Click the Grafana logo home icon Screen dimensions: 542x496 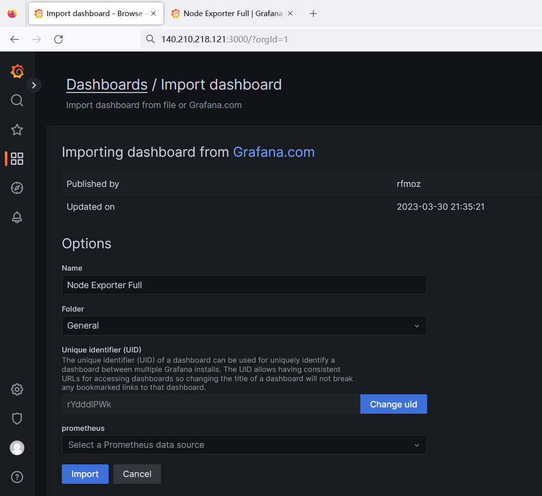tap(17, 72)
